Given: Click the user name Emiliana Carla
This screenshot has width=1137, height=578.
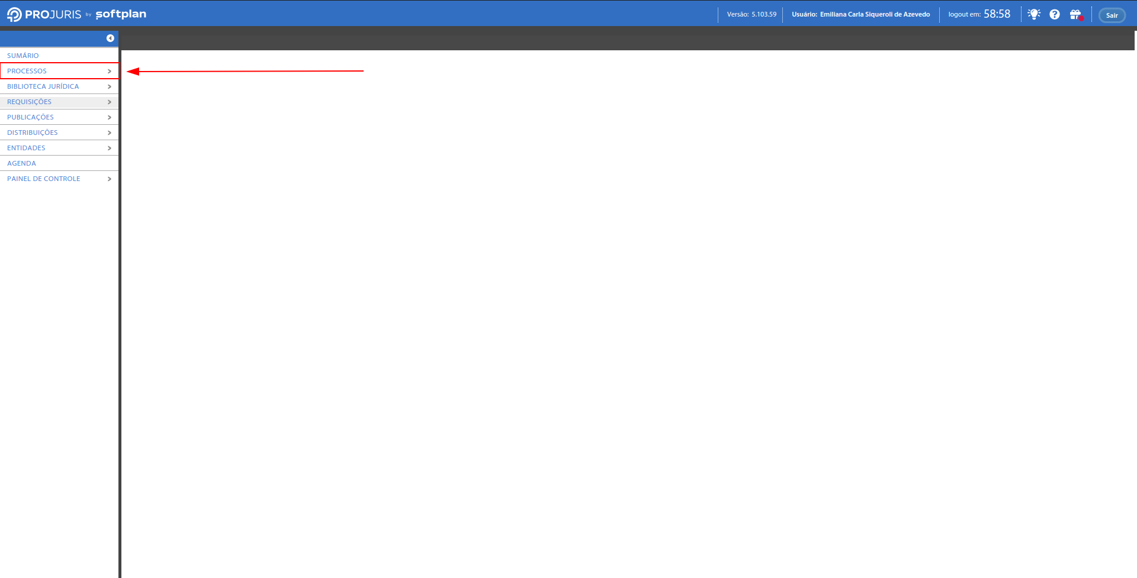Looking at the screenshot, I should tap(875, 14).
